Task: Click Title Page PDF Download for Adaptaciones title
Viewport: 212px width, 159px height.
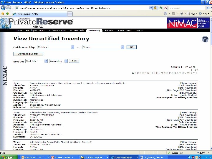Action: coord(181,90)
